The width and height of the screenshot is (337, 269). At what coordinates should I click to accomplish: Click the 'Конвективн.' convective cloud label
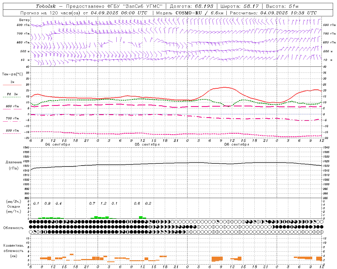(13, 246)
